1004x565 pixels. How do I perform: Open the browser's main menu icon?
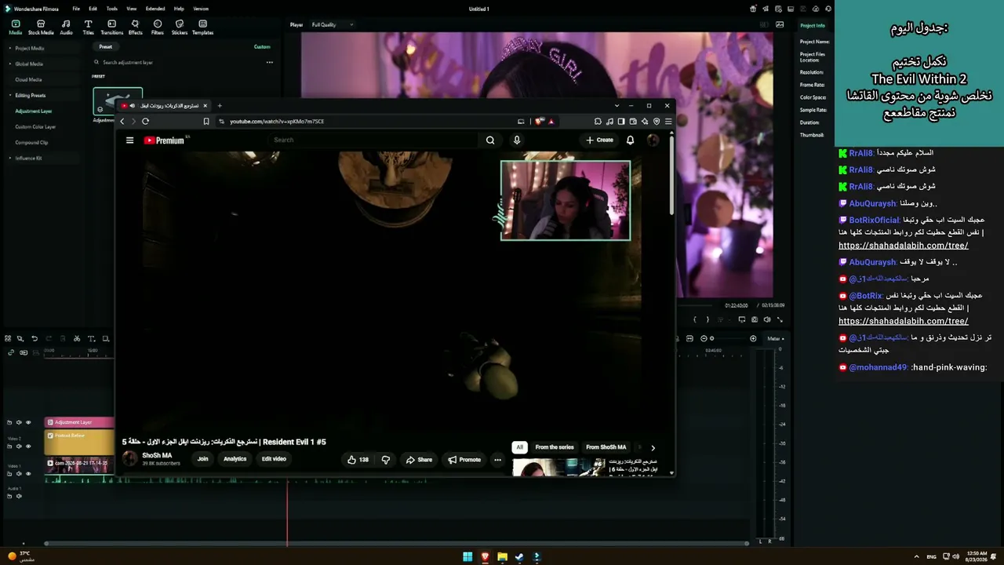(x=668, y=121)
